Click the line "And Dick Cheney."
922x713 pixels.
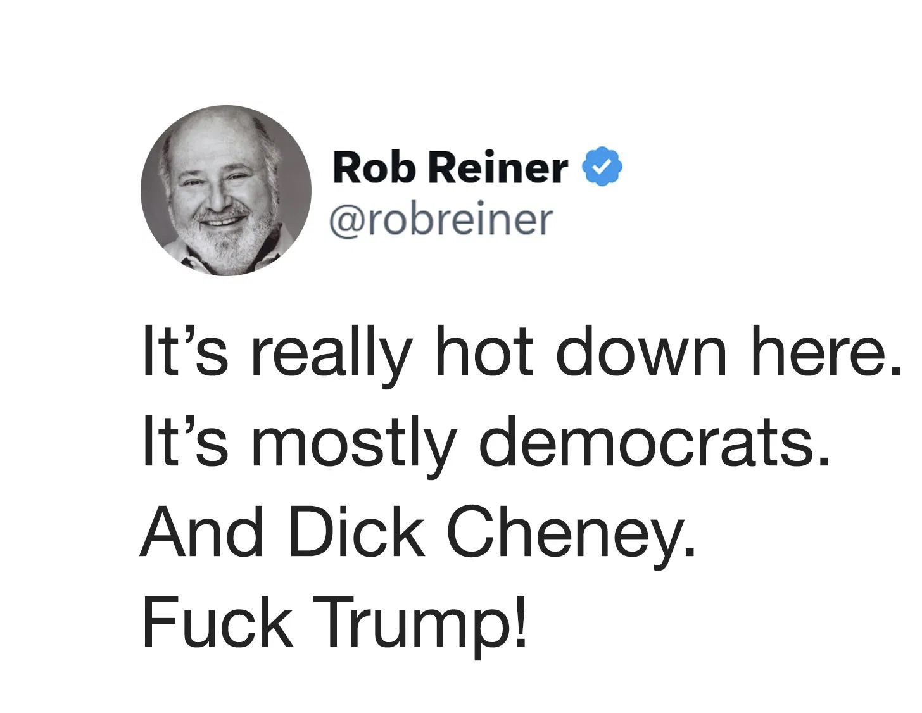(418, 532)
